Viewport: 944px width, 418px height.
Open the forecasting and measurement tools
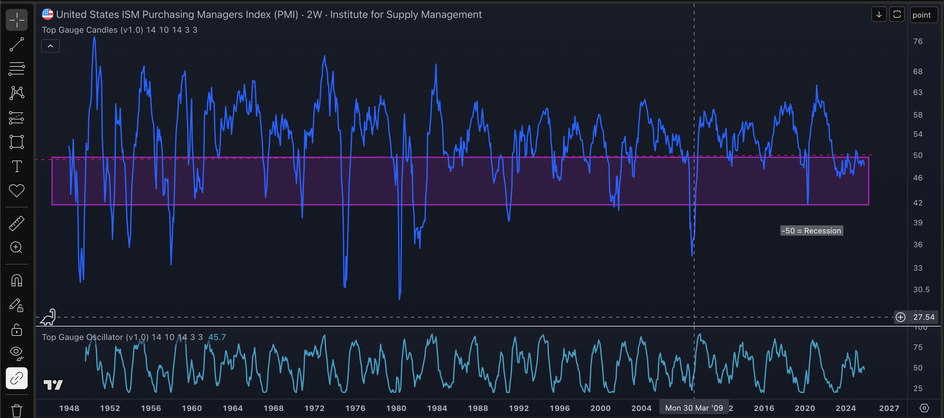tap(16, 118)
